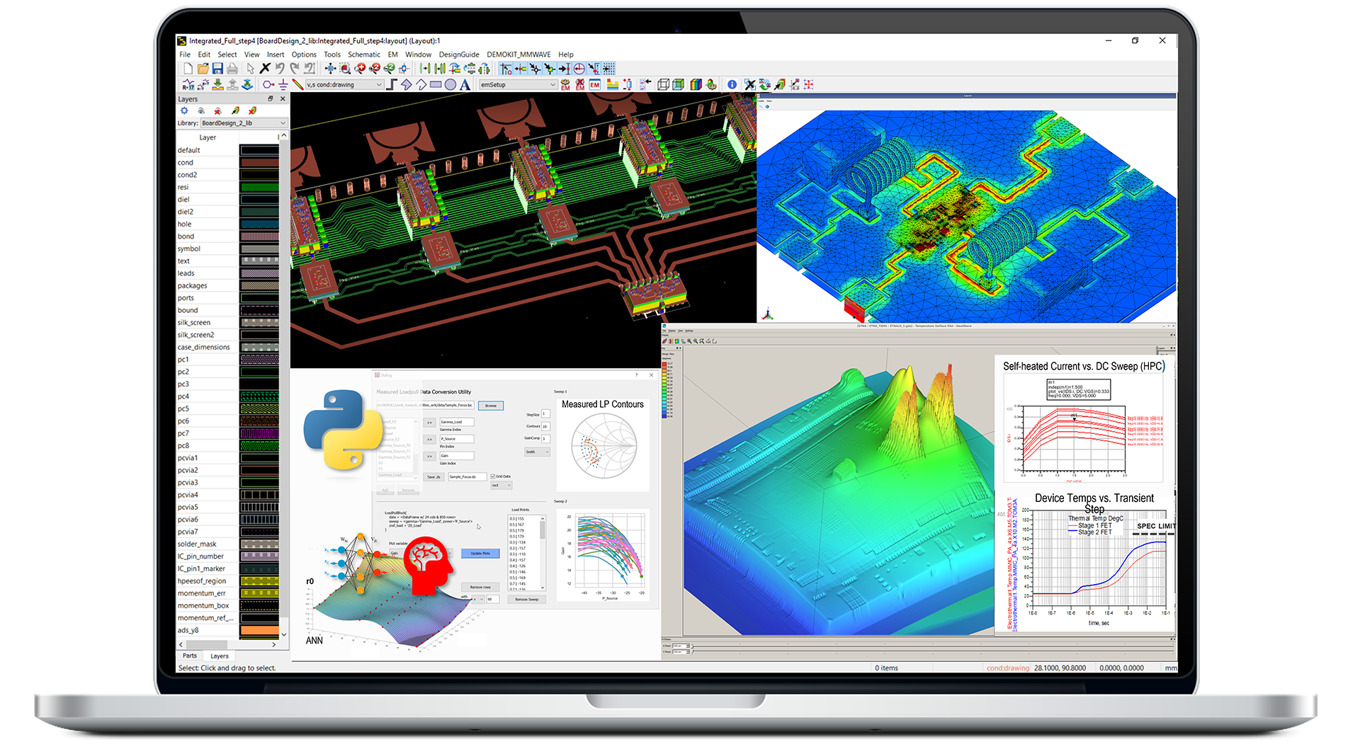Viewport: 1360px width, 754px height.
Task: Click the Undo arrow in toolbar
Action: click(280, 69)
